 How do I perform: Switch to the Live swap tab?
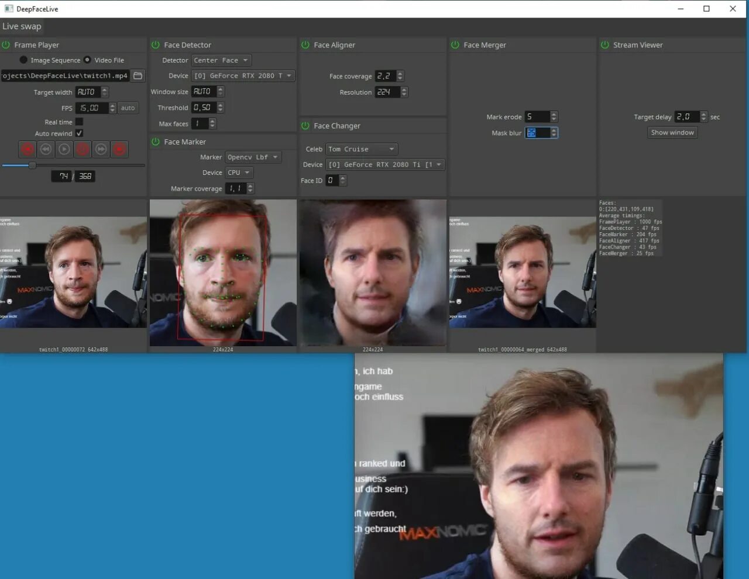(x=22, y=26)
